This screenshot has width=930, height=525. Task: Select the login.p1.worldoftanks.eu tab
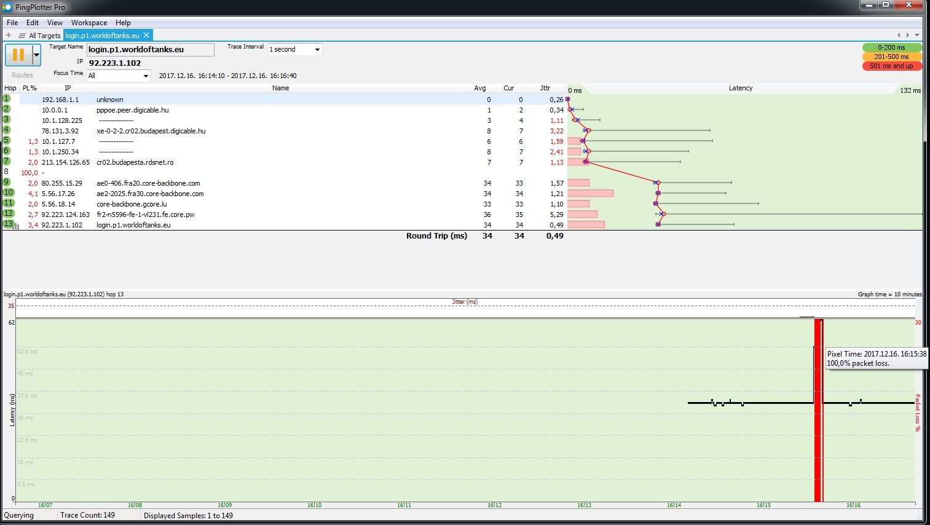pyautogui.click(x=102, y=36)
